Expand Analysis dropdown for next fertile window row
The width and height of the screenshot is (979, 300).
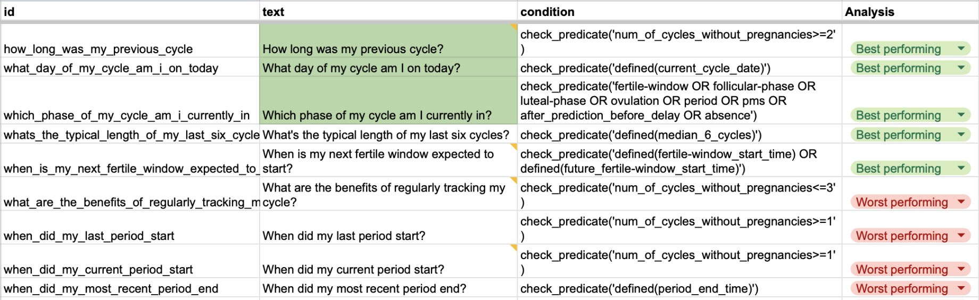click(961, 169)
